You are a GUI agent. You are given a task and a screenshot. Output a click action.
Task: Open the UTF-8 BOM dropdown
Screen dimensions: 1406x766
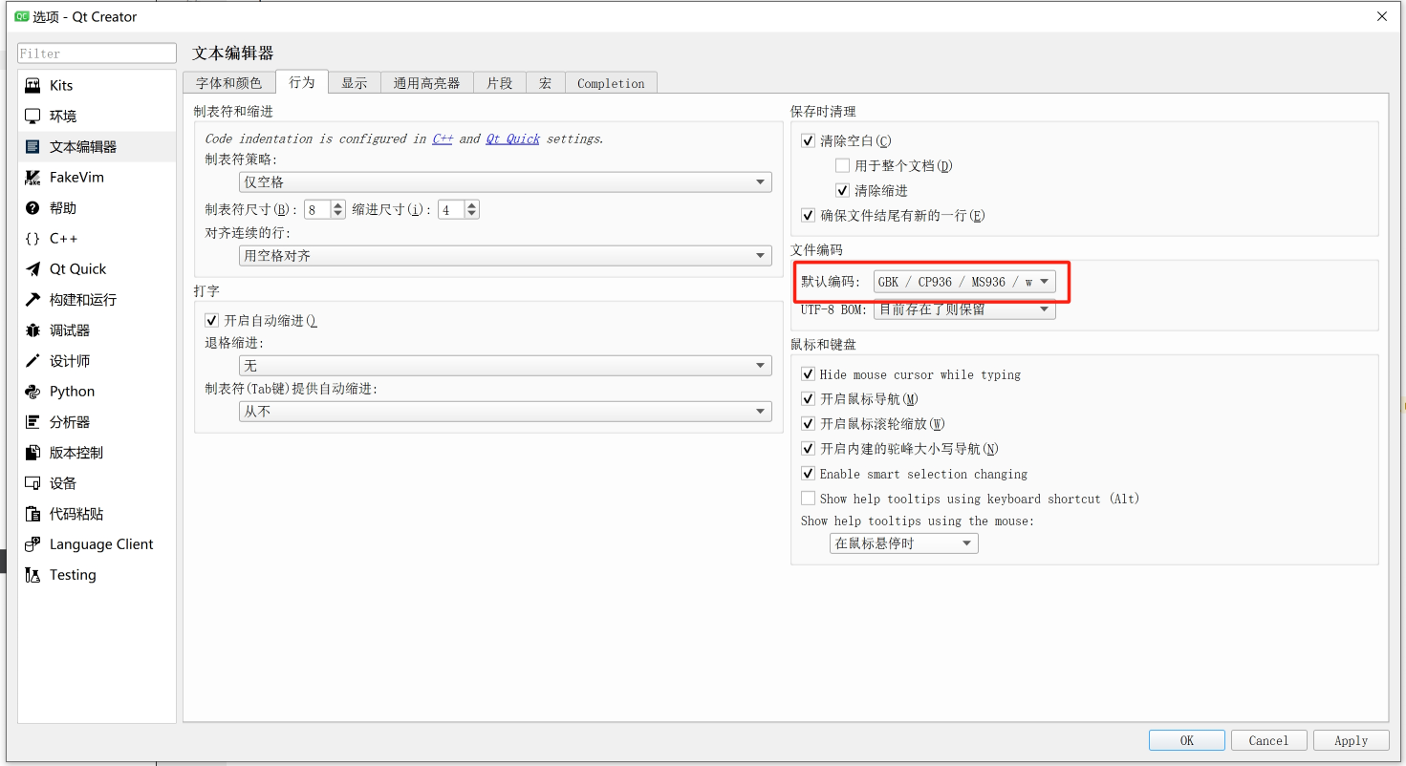click(x=964, y=309)
